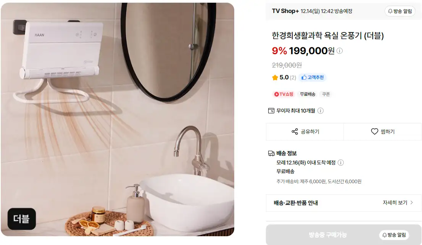Click the heart icon for 찜하기
The image size is (422, 245).
(x=374, y=131)
